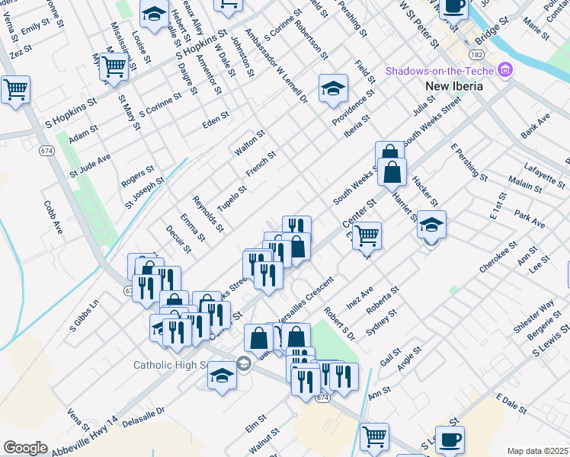This screenshot has height=457, width=570.
Task: Click the shopping bag marker beside Versailles Crescent cluster
Action: [x=297, y=248]
